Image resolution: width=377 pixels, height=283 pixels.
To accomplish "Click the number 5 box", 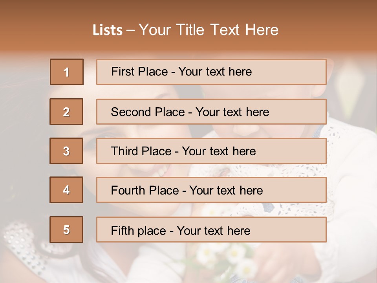I will 66,230.
